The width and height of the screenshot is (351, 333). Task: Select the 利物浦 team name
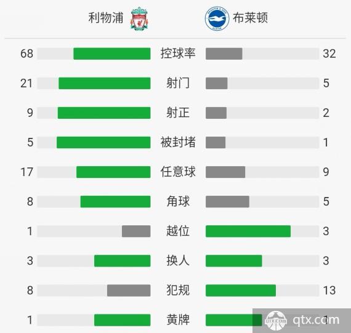[106, 18]
